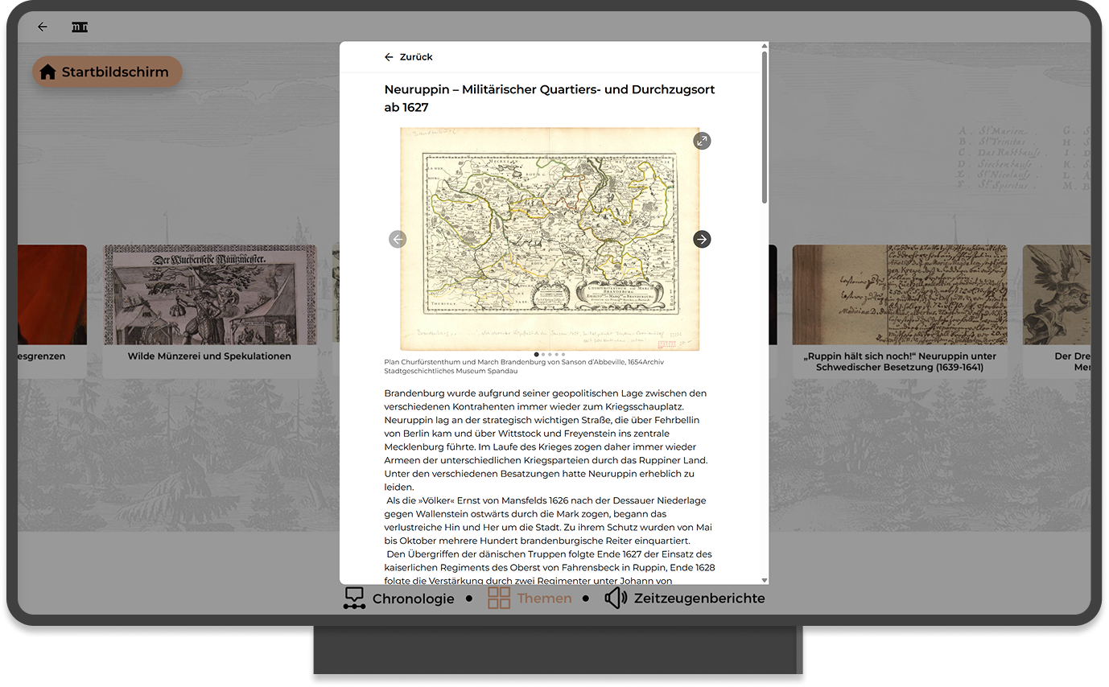Click the previous image arrow beside the map
Viewport: 1109px width, 687px height.
coord(398,239)
